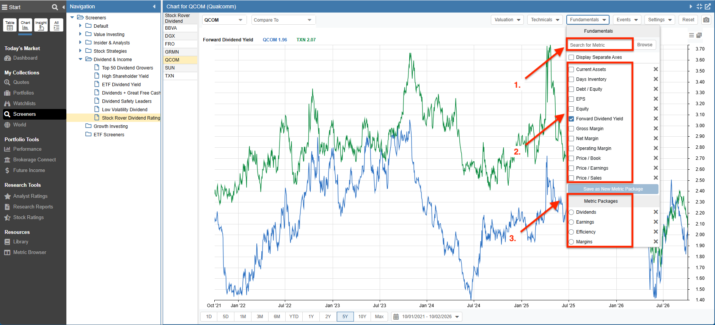The image size is (715, 325).
Task: Uncheck Forward Dividend Yield metric
Action: point(571,119)
